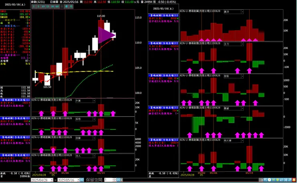Screen dimensions: 297x183
Task: Click the 115.00 high price label
Action: (x=101, y=16)
